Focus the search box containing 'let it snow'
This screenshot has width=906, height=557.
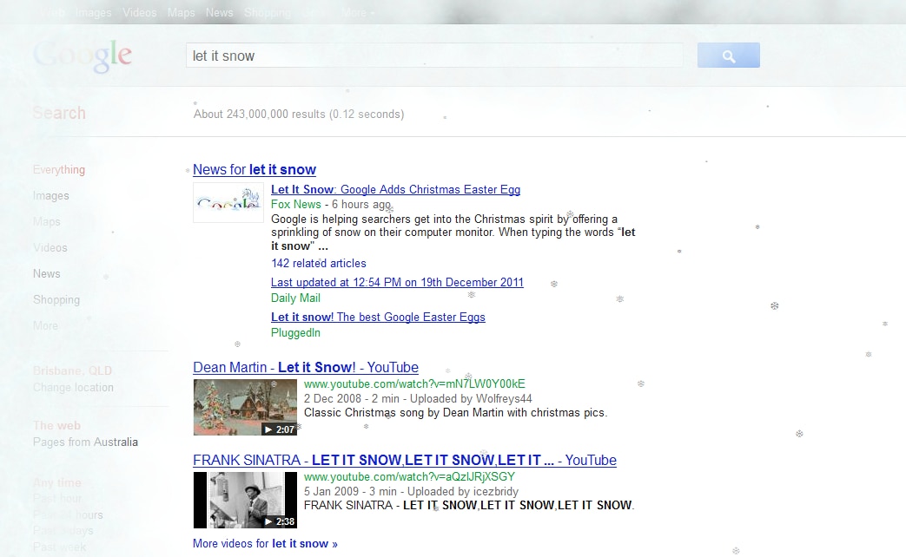(434, 56)
